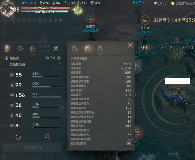The height and width of the screenshot is (160, 195).
Task: Open the player portrait avatar at top left
Action: tap(7, 8)
